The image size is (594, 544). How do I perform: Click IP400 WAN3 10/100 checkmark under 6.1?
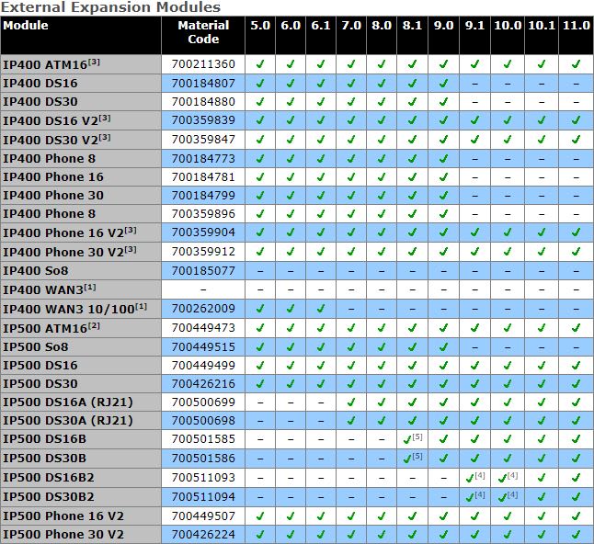(x=321, y=309)
